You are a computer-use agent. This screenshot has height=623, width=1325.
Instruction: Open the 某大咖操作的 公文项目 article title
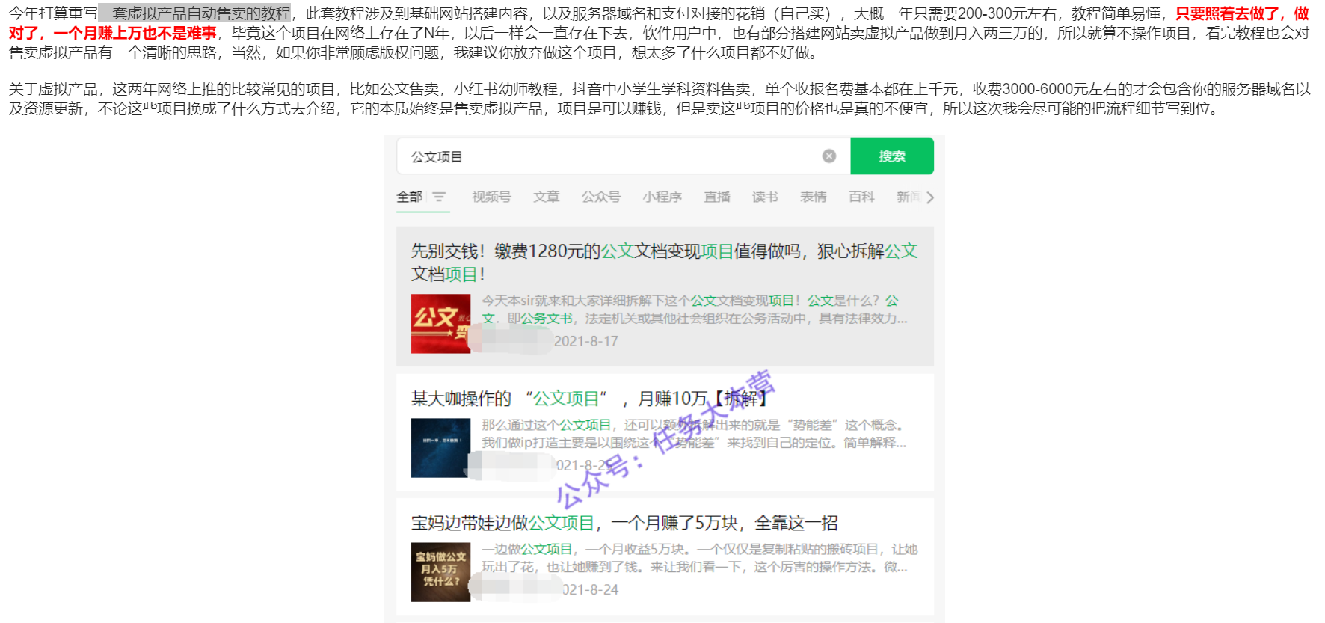tap(588, 399)
